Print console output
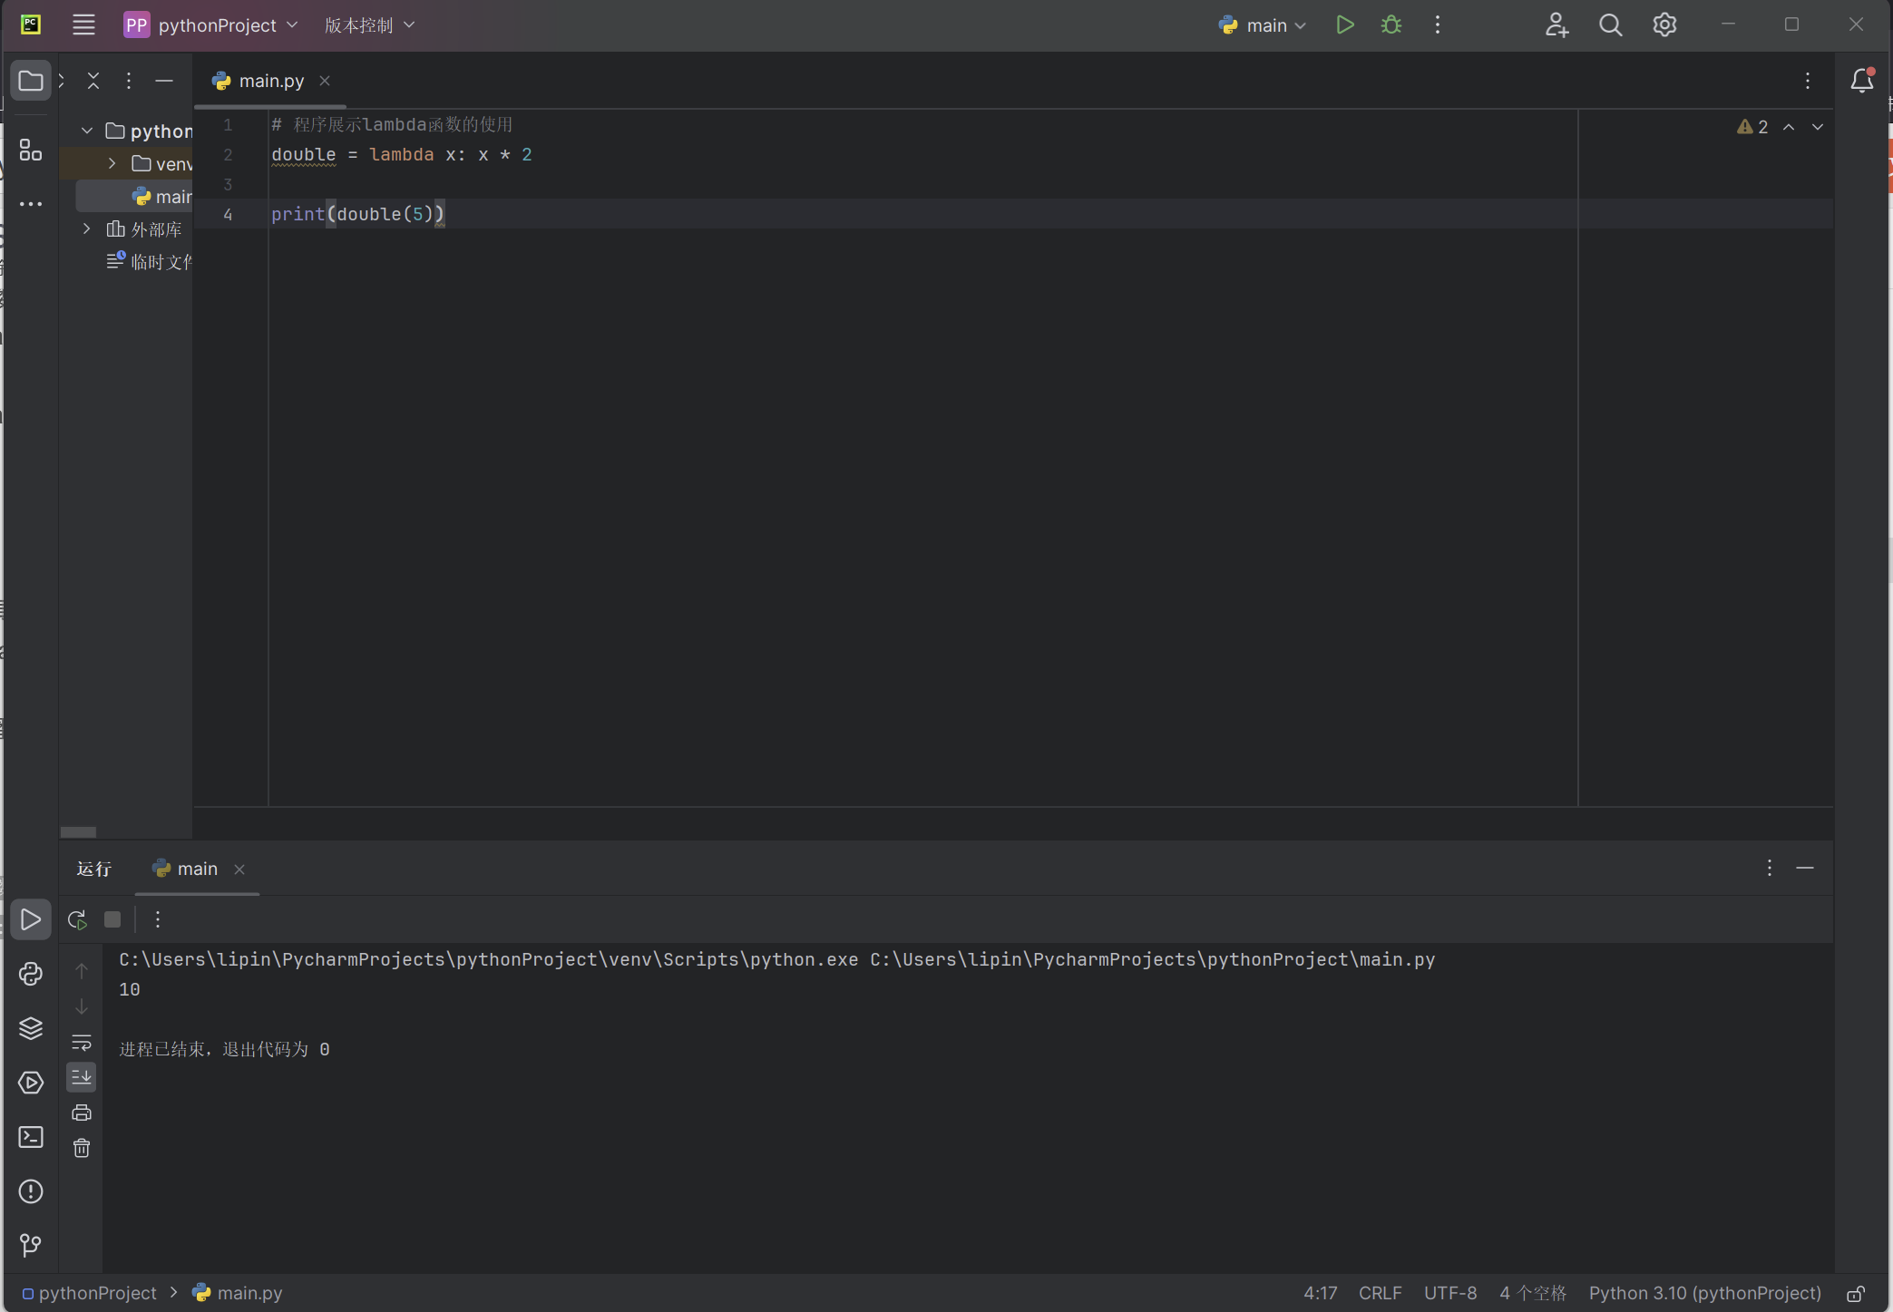 click(82, 1113)
